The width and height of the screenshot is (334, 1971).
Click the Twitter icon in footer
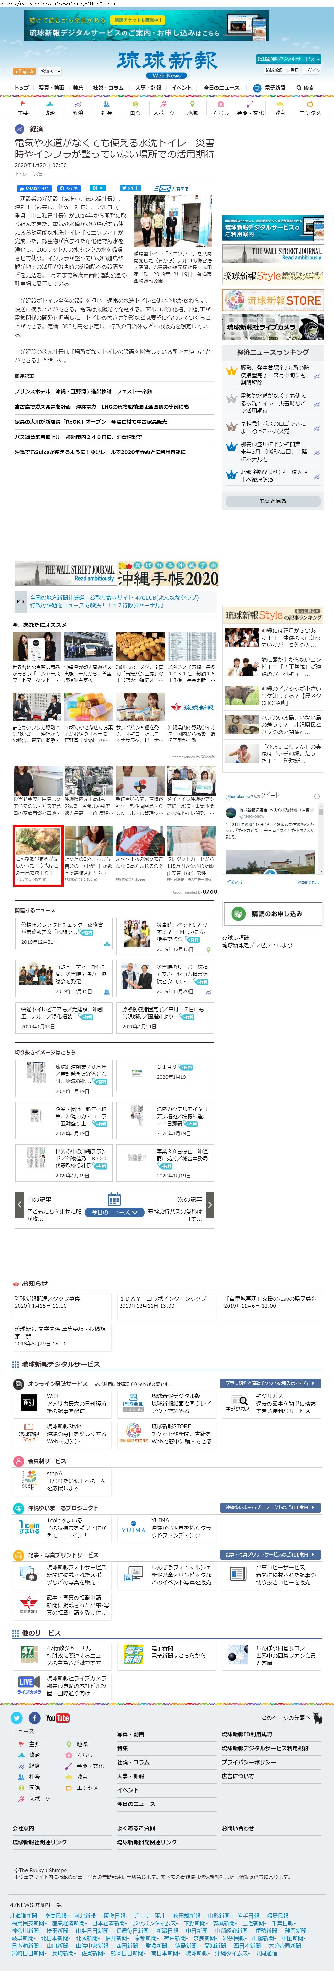click(x=16, y=1718)
